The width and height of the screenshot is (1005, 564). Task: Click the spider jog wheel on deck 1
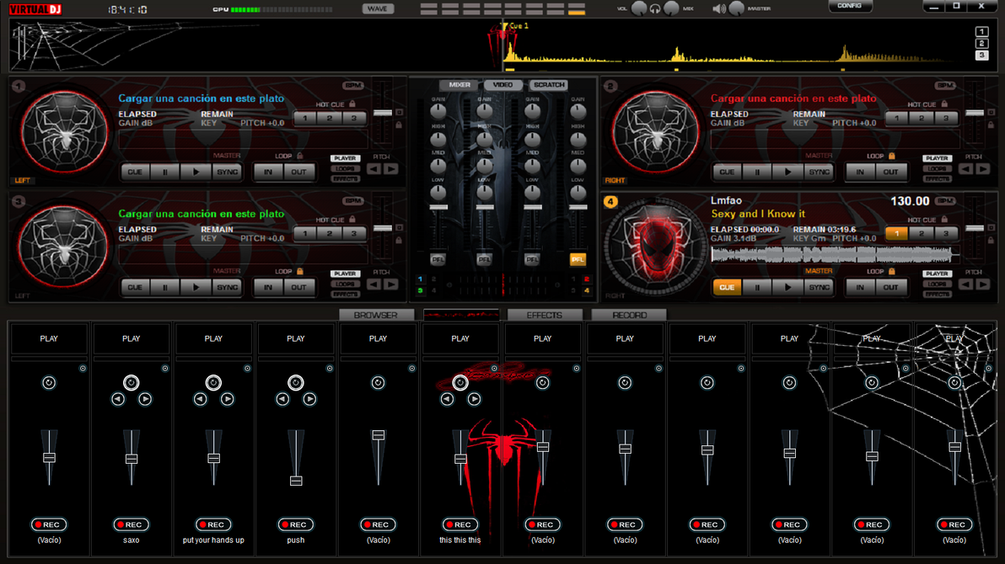[64, 132]
